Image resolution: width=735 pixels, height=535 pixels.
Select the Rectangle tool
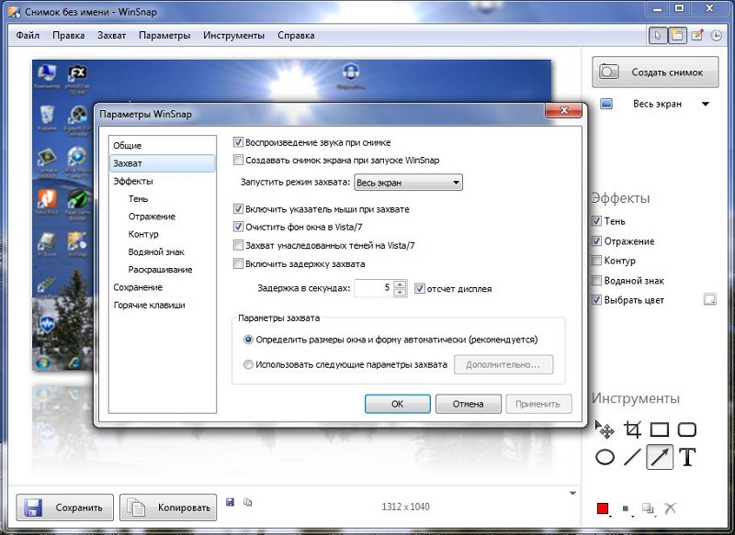coord(660,429)
